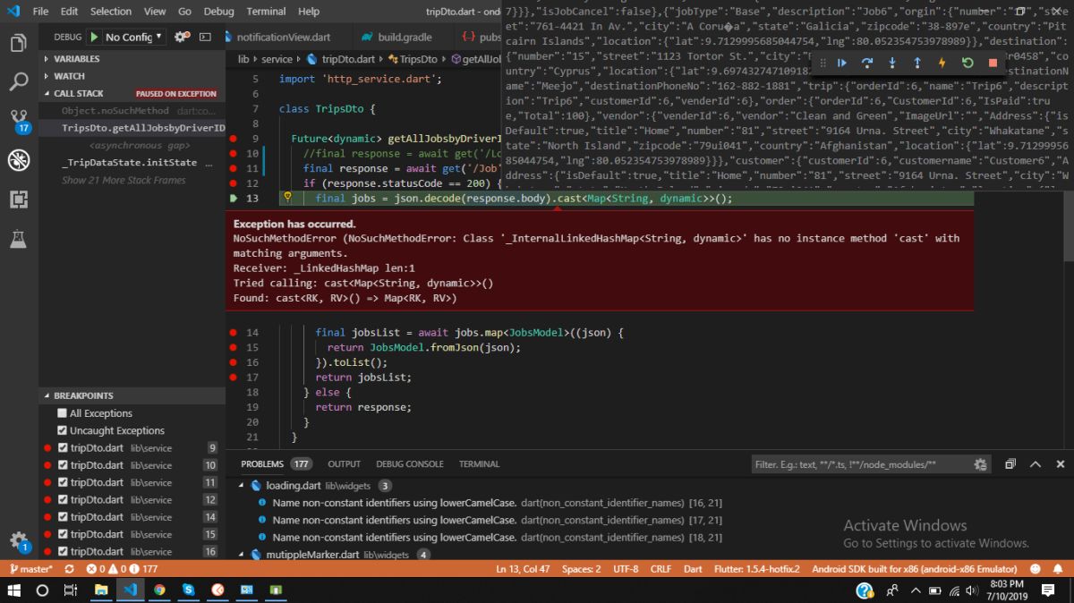The image size is (1074, 603).
Task: Click the master branch in status bar
Action: pos(30,569)
